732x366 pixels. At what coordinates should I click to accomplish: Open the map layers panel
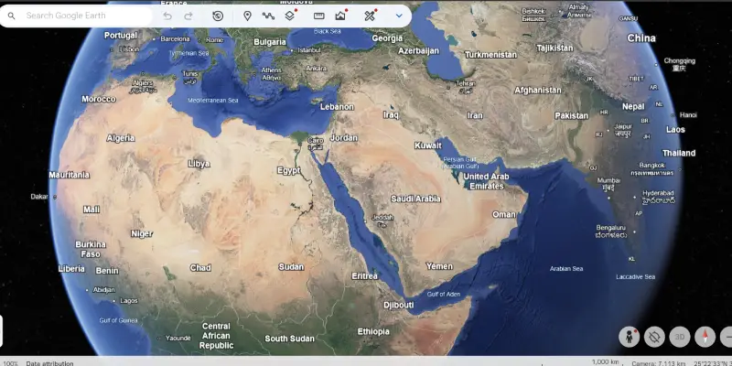[x=290, y=16]
